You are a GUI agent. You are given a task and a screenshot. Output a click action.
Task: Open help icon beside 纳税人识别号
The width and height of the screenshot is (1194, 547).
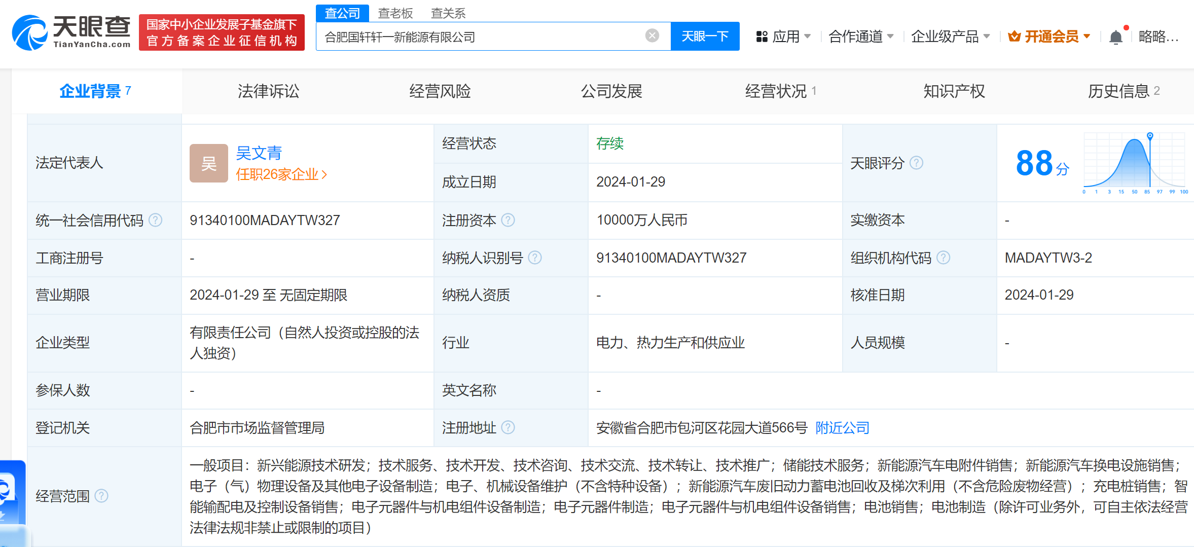coord(535,258)
